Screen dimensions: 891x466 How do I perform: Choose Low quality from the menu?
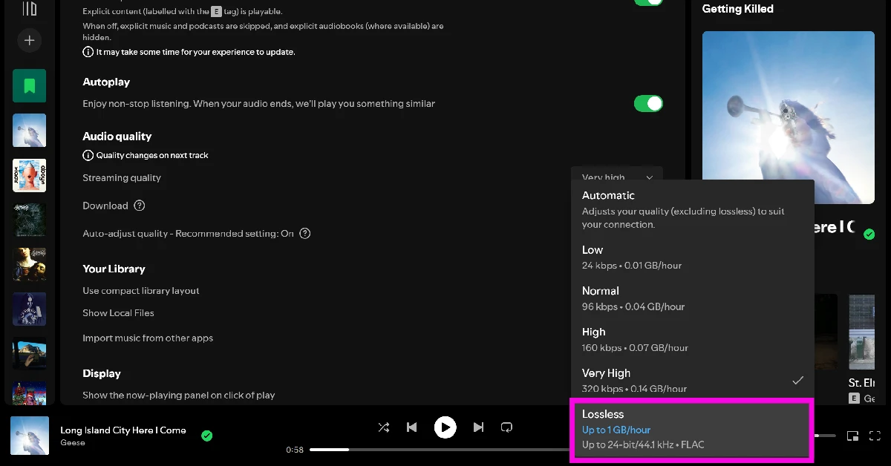[x=691, y=257]
